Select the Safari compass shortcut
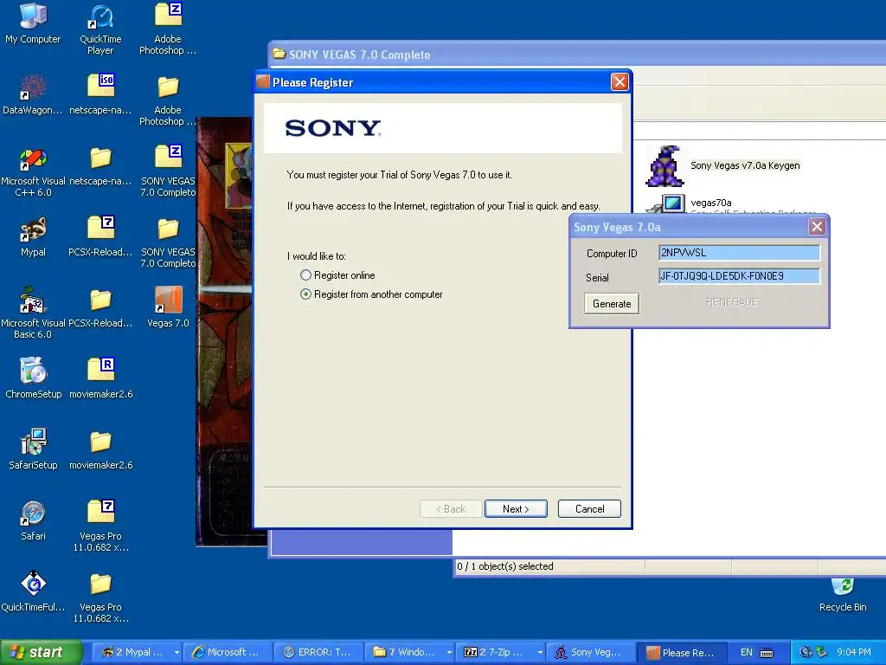886x665 pixels. (33, 520)
